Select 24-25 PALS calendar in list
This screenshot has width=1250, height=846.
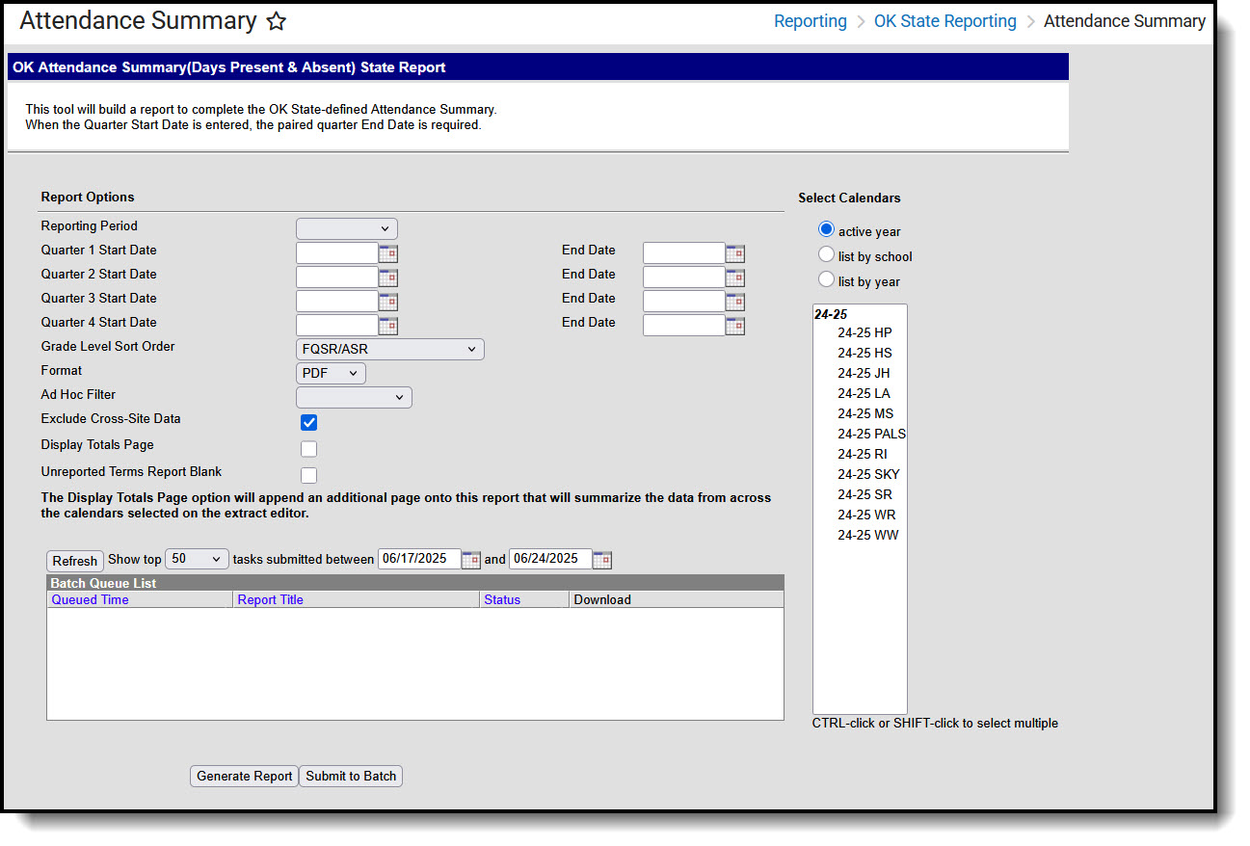tap(870, 434)
